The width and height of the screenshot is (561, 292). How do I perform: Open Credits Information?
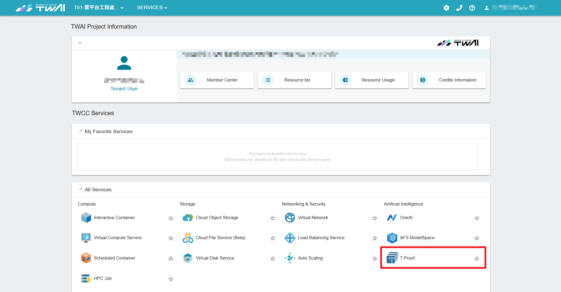(449, 80)
